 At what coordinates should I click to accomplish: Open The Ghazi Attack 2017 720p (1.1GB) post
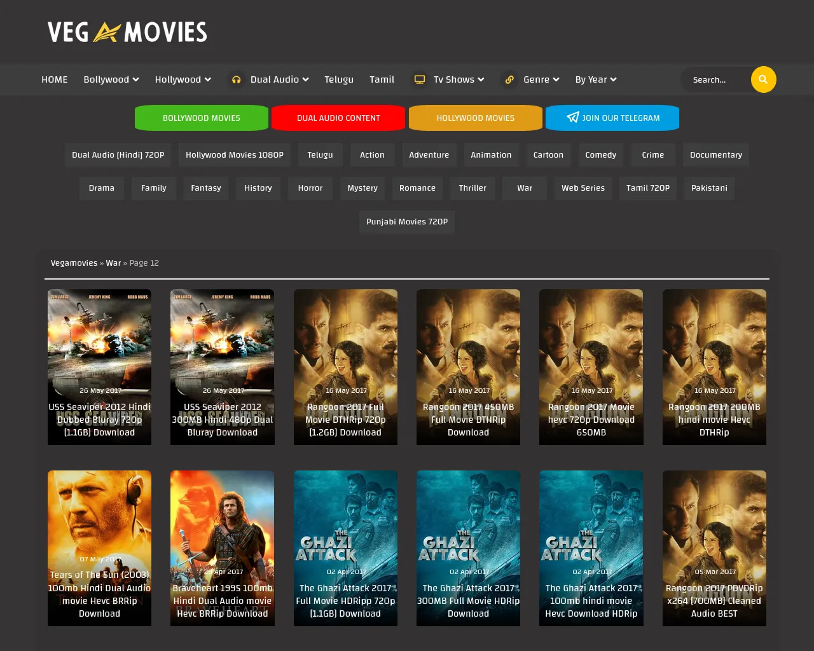(x=345, y=548)
